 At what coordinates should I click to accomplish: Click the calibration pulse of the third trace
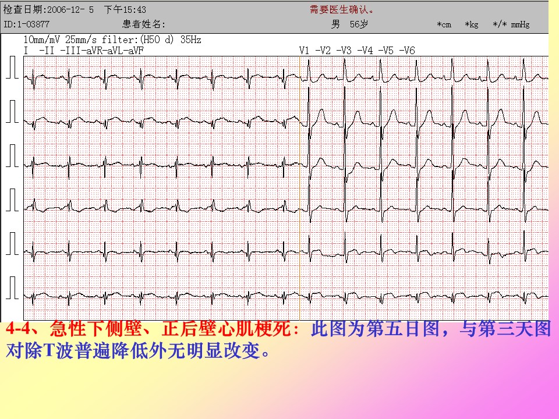click(x=12, y=156)
